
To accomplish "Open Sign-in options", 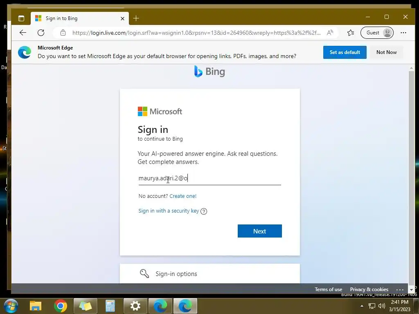I will pos(210,274).
